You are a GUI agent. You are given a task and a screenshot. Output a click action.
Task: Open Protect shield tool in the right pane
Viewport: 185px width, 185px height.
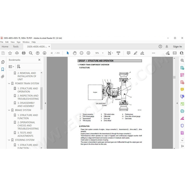182,126
